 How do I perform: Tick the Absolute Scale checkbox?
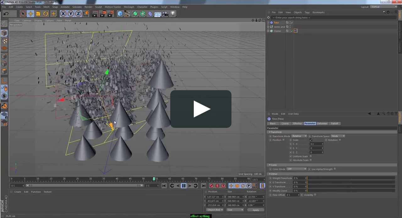pos(311,160)
